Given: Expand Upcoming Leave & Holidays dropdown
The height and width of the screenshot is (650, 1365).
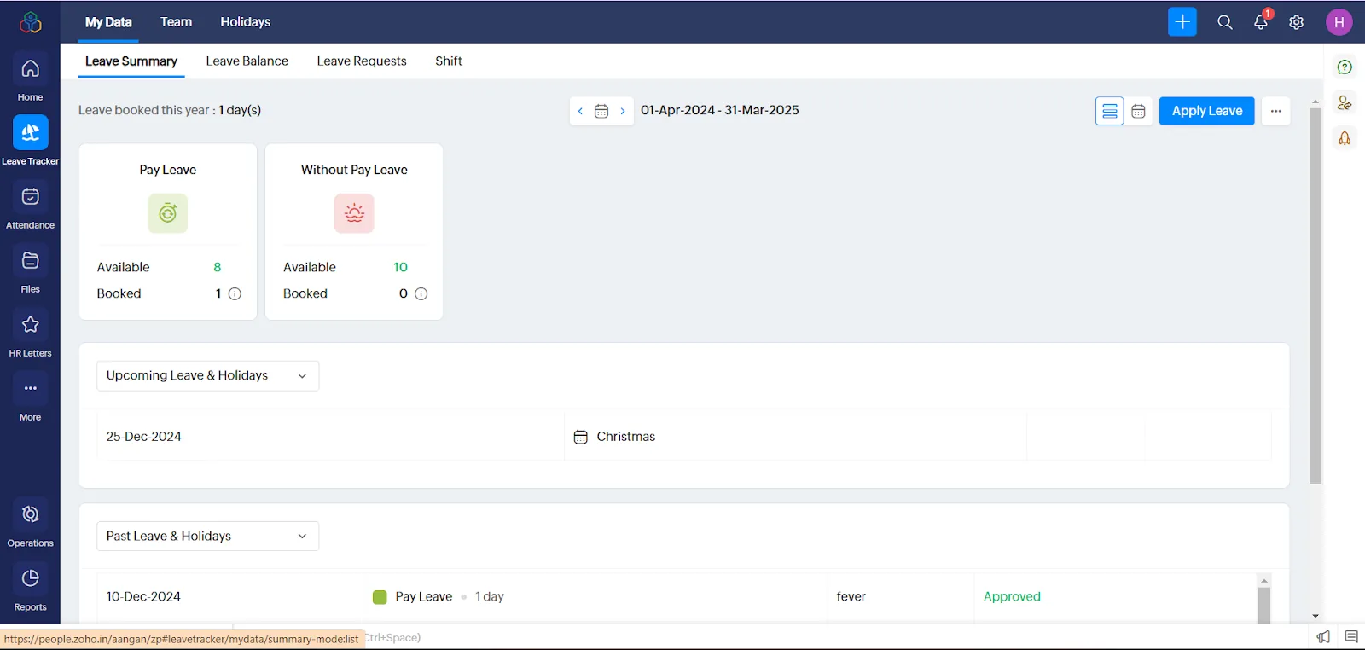Looking at the screenshot, I should 208,376.
